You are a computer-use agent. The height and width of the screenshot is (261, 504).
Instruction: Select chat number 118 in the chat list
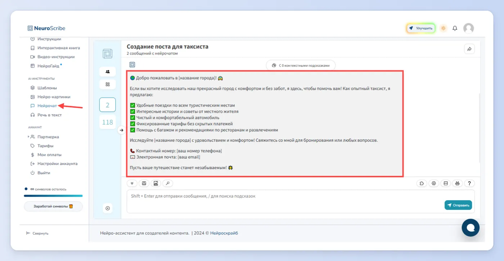click(108, 122)
